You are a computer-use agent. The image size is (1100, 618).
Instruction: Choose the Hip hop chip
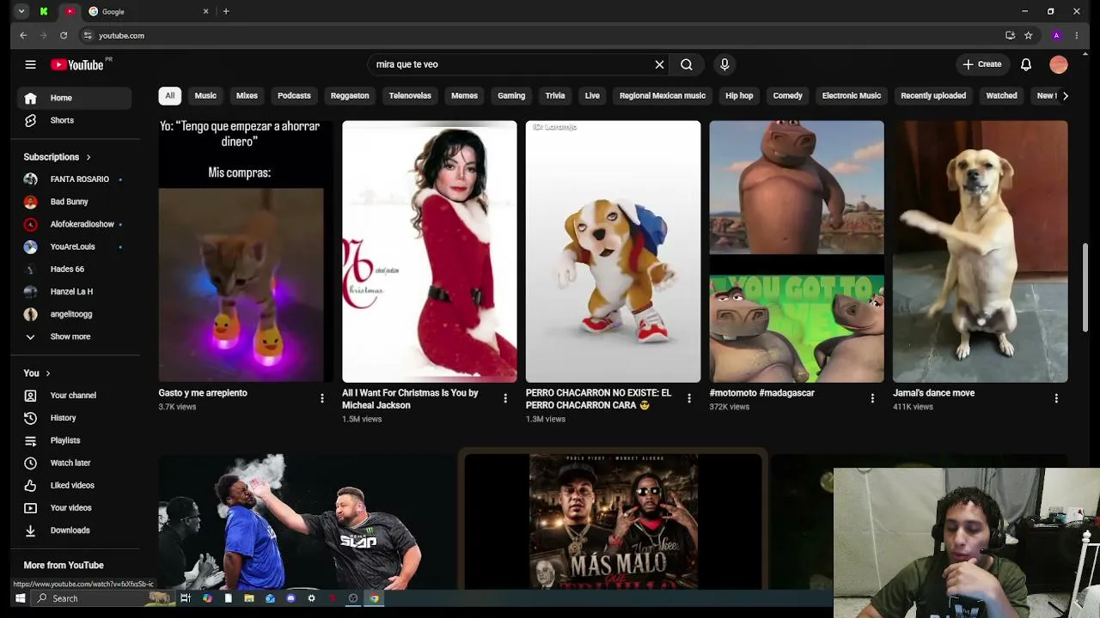(x=739, y=95)
